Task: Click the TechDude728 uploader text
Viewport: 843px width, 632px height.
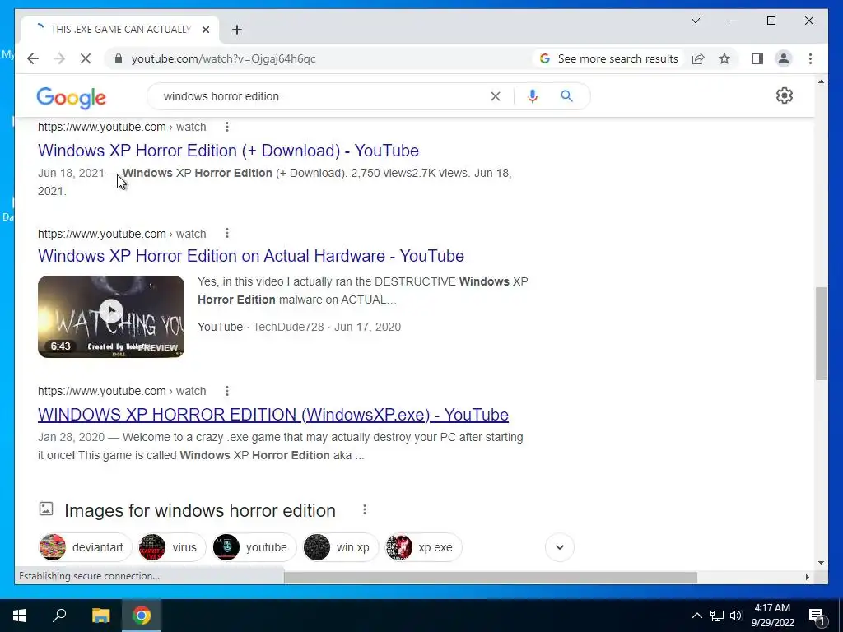Action: pyautogui.click(x=288, y=327)
